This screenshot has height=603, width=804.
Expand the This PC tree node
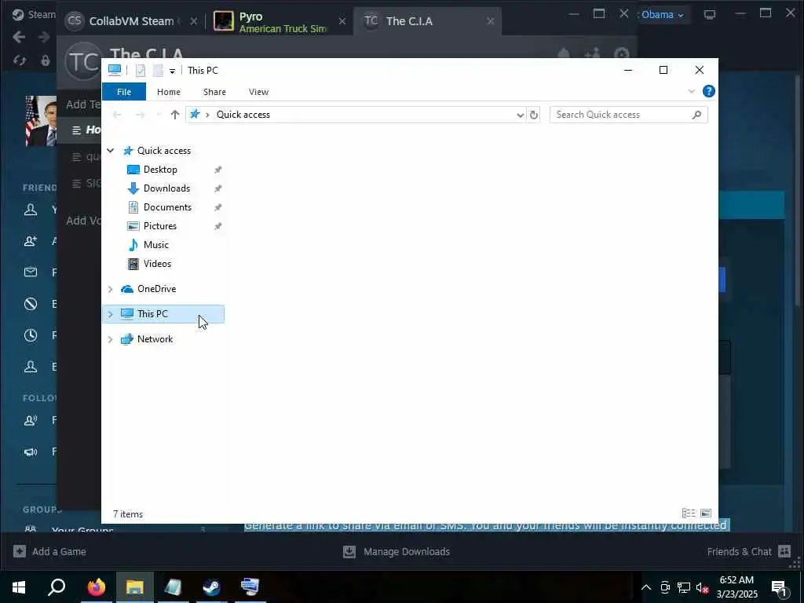pos(110,314)
